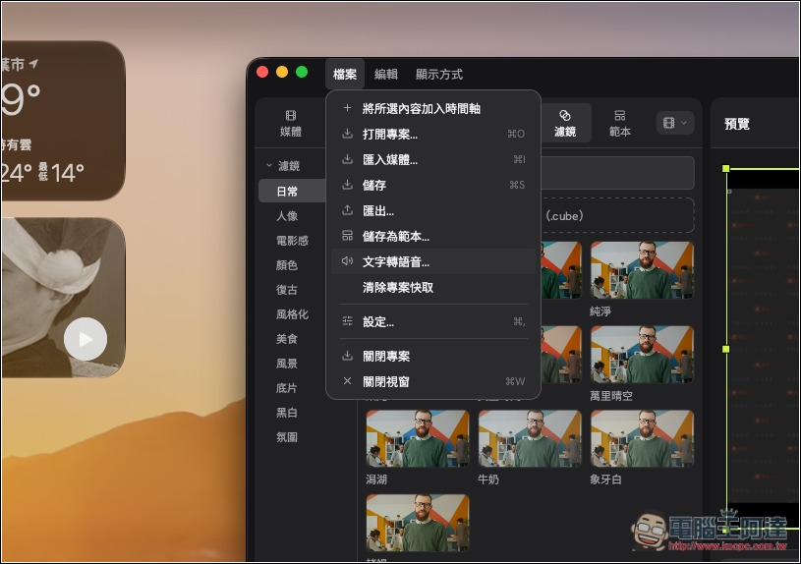Pick the 牛奶 filter thumbnail
Image resolution: width=801 pixels, height=564 pixels.
pos(530,438)
